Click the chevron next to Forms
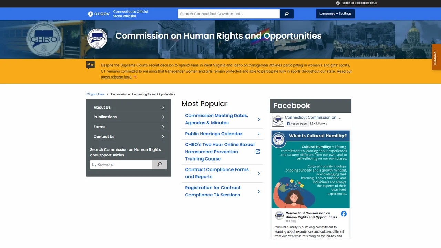Image resolution: width=441 pixels, height=248 pixels. tap(163, 127)
